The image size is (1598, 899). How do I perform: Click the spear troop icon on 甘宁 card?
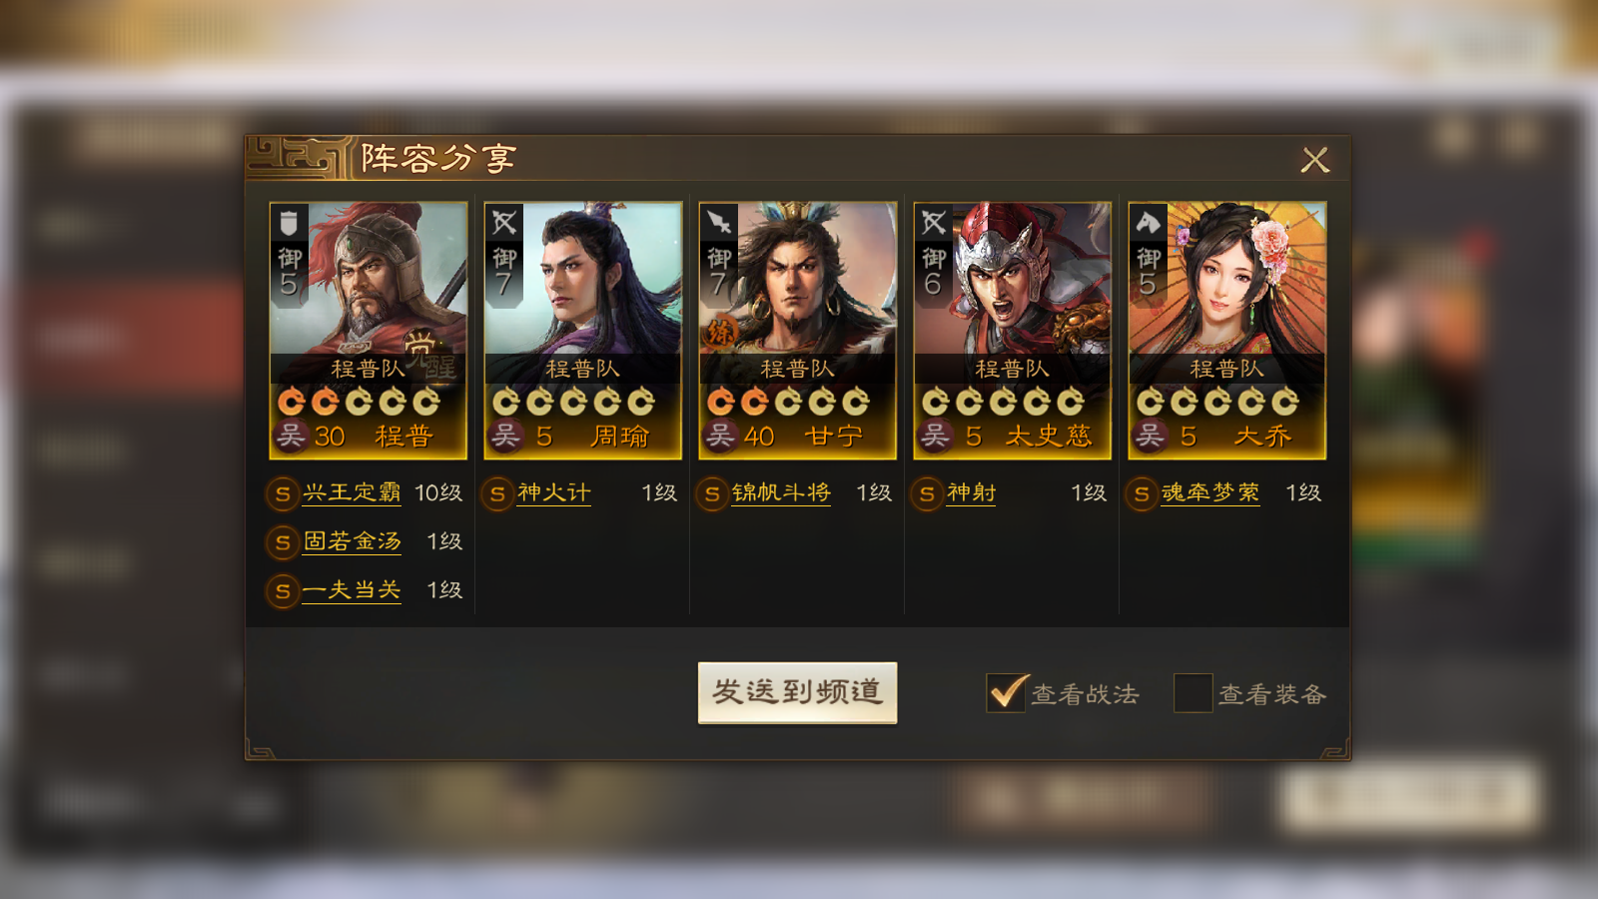coord(718,223)
